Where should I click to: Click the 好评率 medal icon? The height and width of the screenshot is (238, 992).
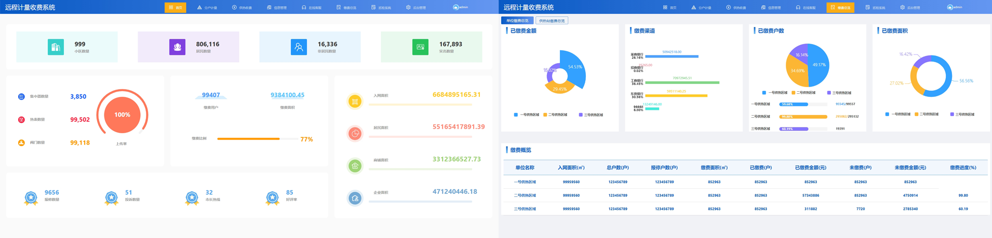point(273,198)
